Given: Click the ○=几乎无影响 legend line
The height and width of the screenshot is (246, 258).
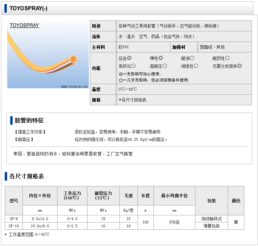Looking at the screenshot, I should (x=154, y=80).
